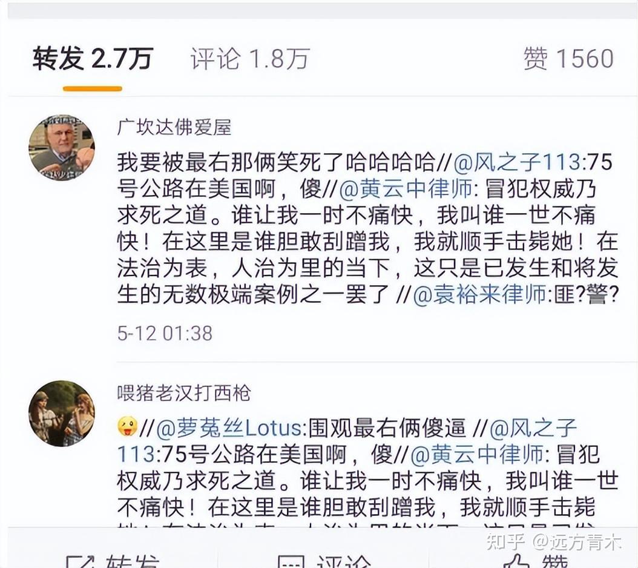Open the @袁裕来律师 mention link

pyautogui.click(x=480, y=294)
